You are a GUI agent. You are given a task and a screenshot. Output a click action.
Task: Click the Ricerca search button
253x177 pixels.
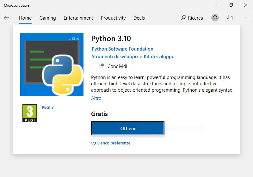192,18
